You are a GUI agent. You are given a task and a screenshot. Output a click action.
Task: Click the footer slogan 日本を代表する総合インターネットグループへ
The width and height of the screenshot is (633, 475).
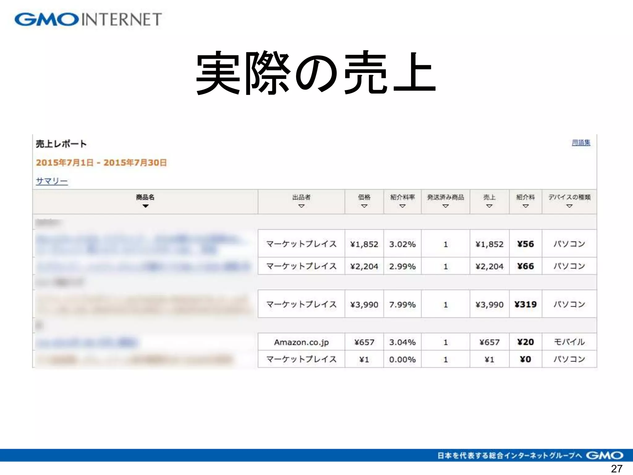coord(510,456)
